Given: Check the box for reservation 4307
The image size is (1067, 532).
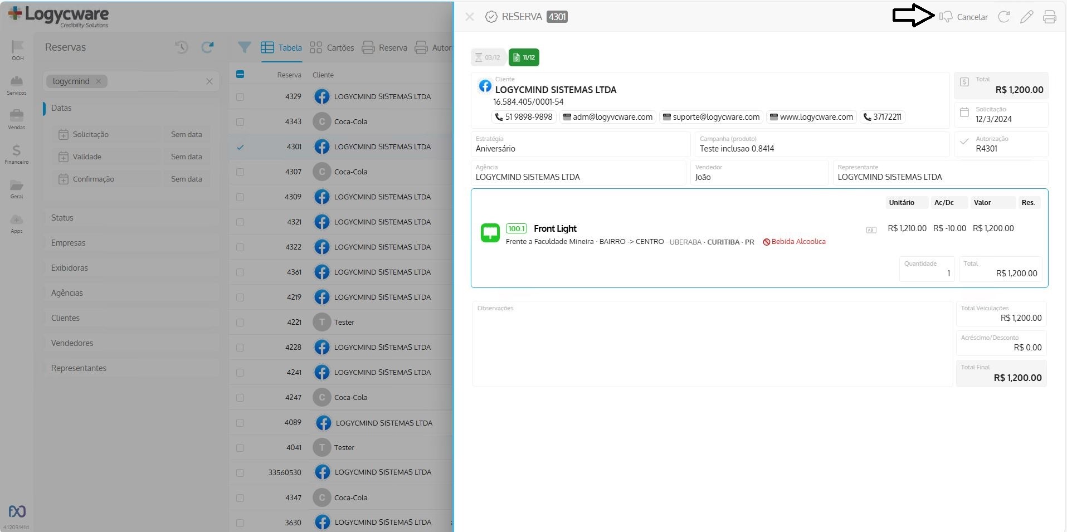Looking at the screenshot, I should 240,172.
